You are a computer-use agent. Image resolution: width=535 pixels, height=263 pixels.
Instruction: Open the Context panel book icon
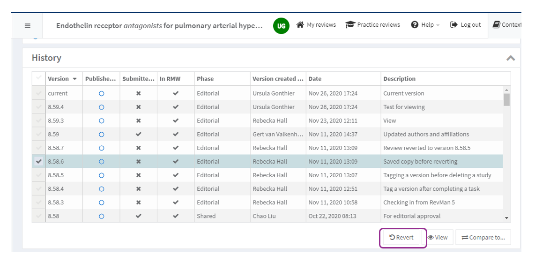pyautogui.click(x=497, y=25)
